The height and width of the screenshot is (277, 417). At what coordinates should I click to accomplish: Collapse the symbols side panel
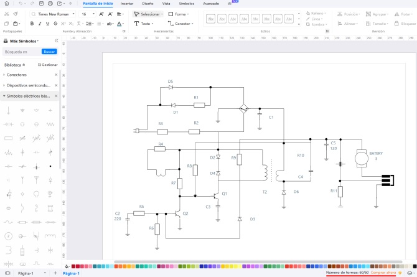56,40
